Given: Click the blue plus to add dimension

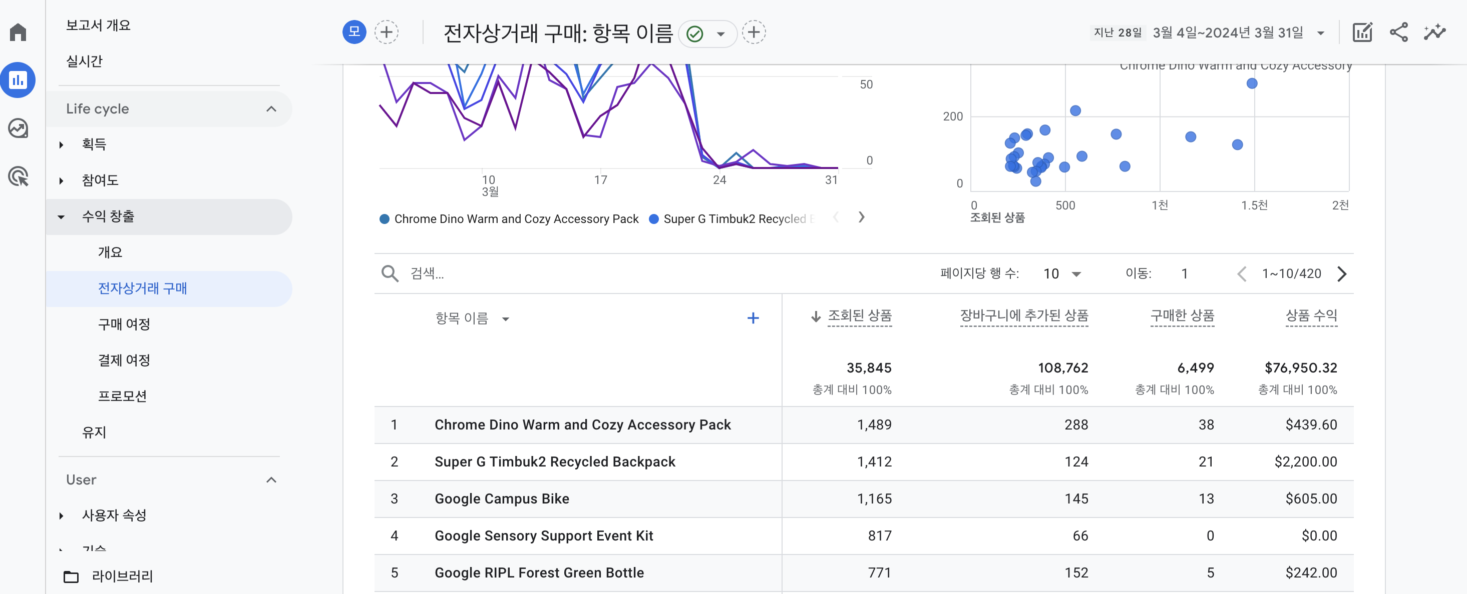Looking at the screenshot, I should pos(753,318).
